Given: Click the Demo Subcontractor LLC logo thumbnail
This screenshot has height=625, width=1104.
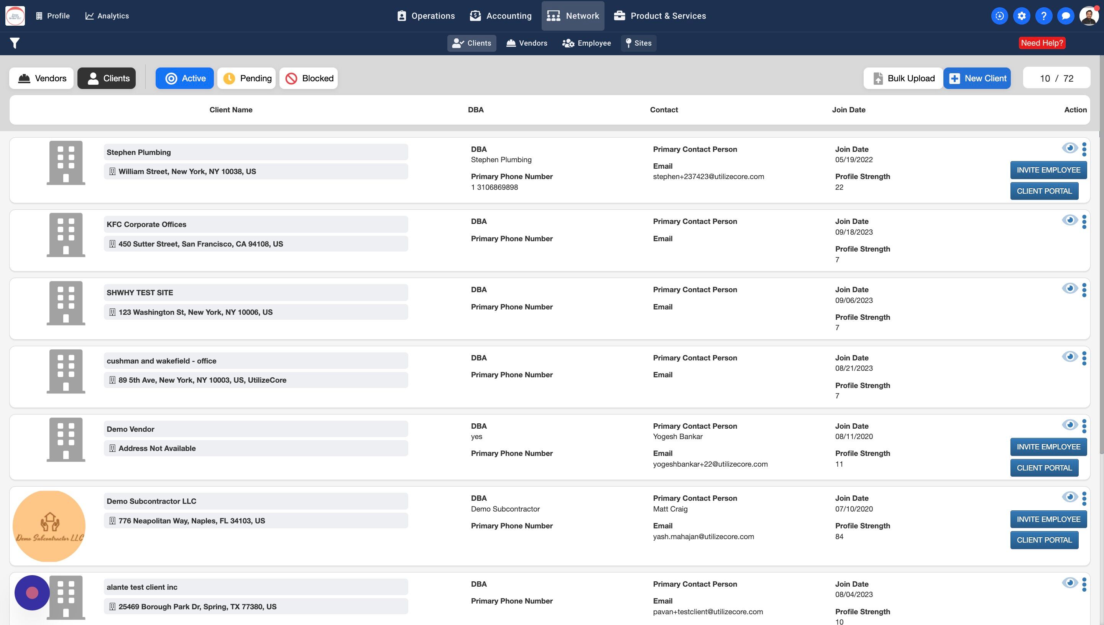Looking at the screenshot, I should click(49, 526).
